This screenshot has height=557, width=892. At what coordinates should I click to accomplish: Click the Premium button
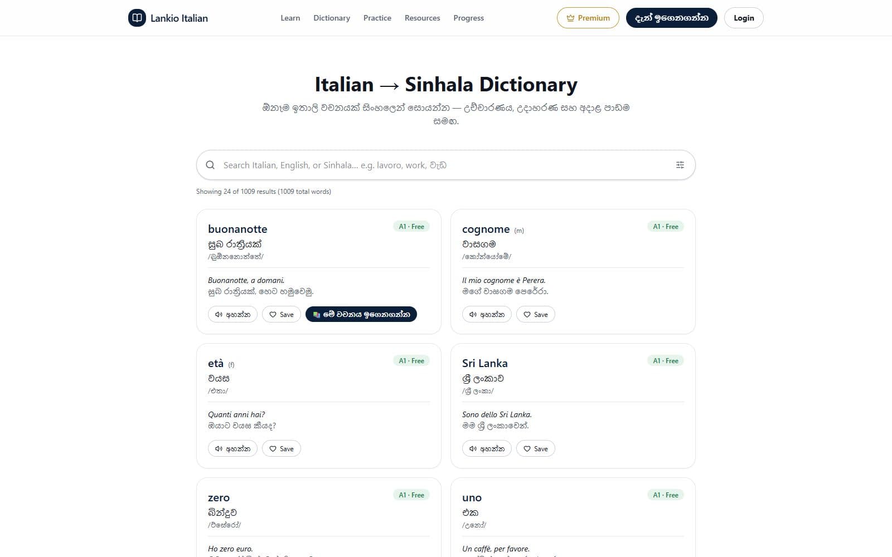[588, 18]
